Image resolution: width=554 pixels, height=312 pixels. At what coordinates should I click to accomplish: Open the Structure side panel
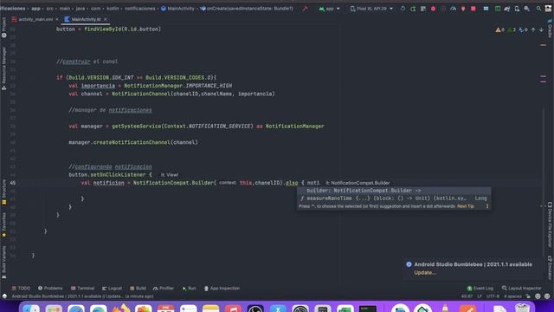pos(3,192)
